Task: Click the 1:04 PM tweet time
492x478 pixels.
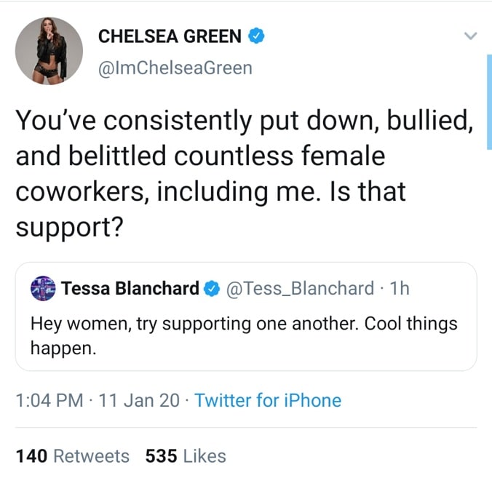Action: point(49,399)
